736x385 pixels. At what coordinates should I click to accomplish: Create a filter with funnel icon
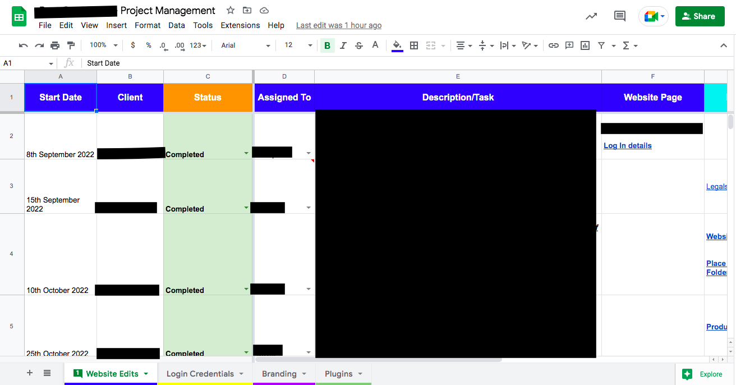(x=601, y=45)
